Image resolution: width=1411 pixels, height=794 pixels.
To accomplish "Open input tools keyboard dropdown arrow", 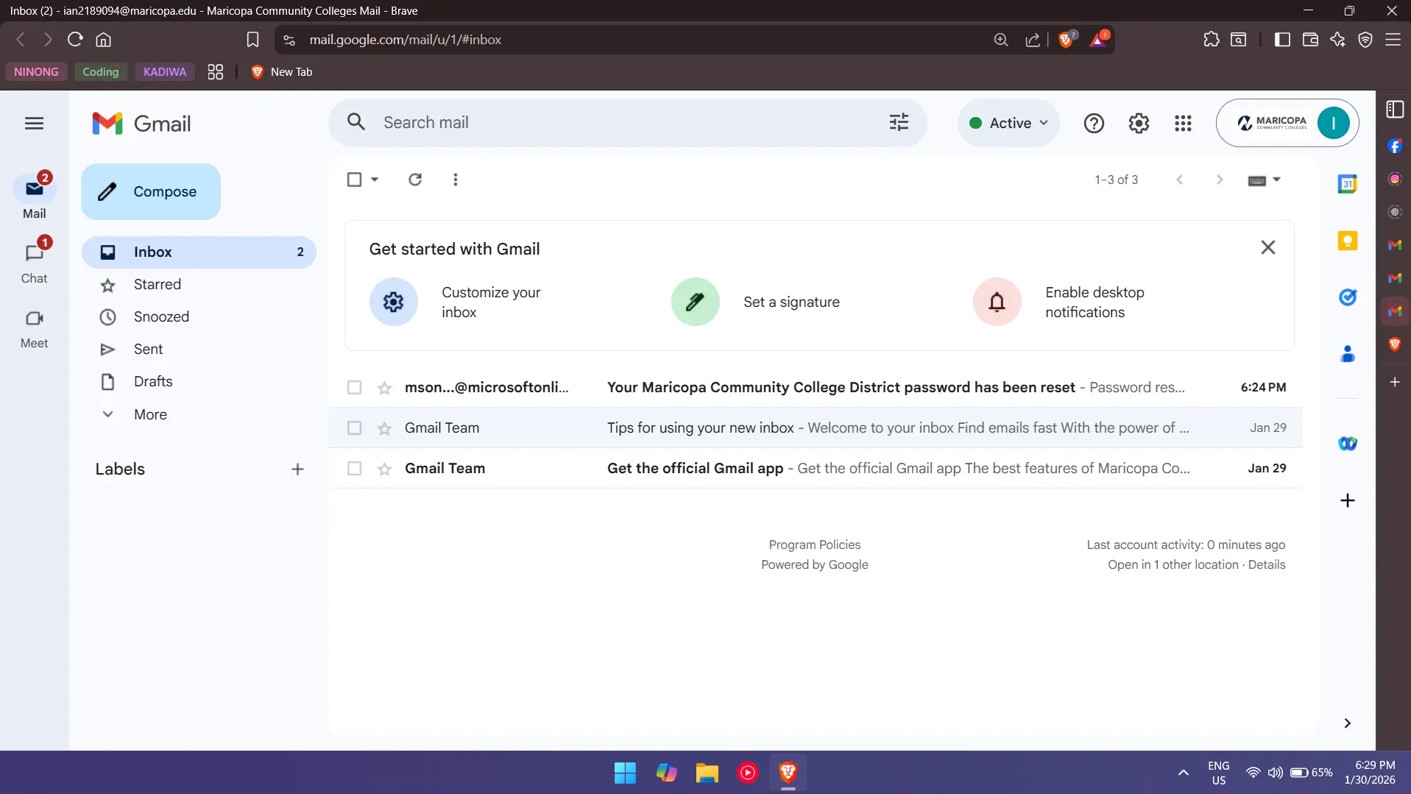I will click(x=1277, y=180).
